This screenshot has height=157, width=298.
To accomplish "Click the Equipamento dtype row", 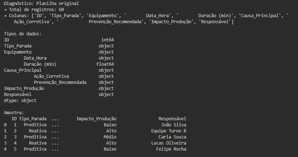I will (59, 52).
